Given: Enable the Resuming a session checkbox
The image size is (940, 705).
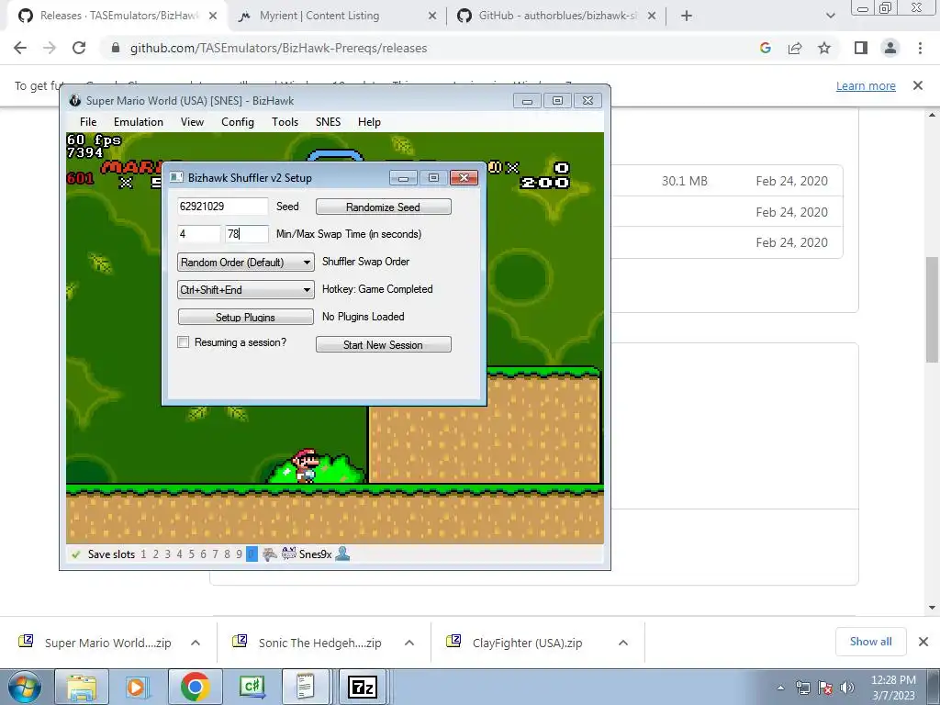Looking at the screenshot, I should pos(184,342).
